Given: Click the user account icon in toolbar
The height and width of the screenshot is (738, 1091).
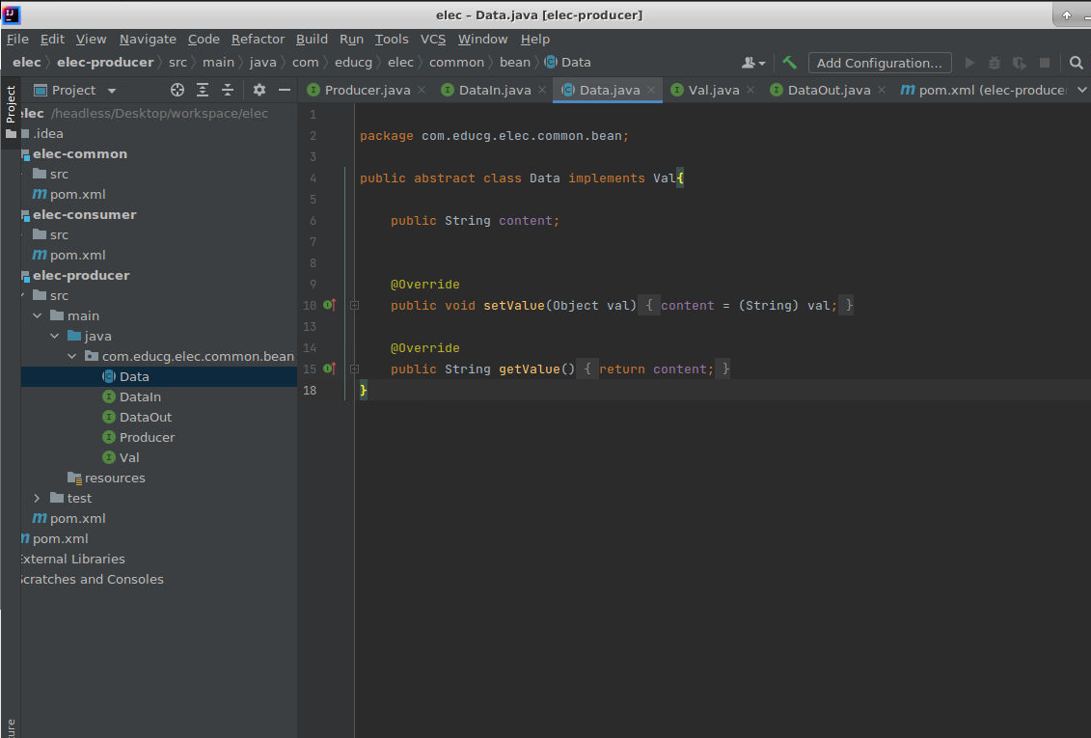Looking at the screenshot, I should click(x=751, y=63).
